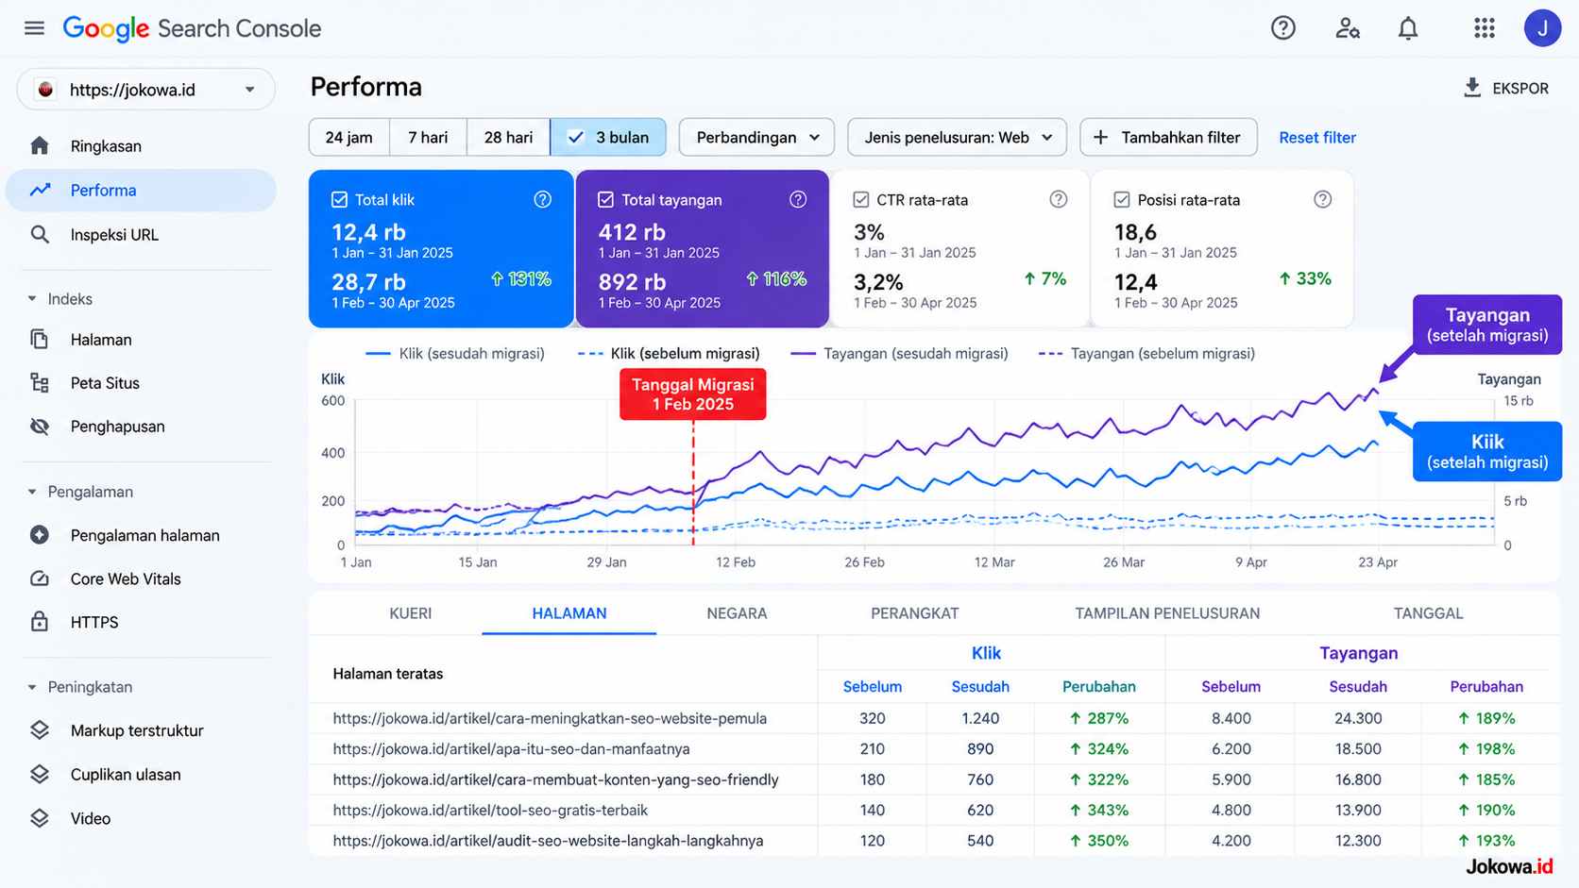Click the Core Web Vitals gauge icon
This screenshot has height=888, width=1579.
pyautogui.click(x=40, y=578)
